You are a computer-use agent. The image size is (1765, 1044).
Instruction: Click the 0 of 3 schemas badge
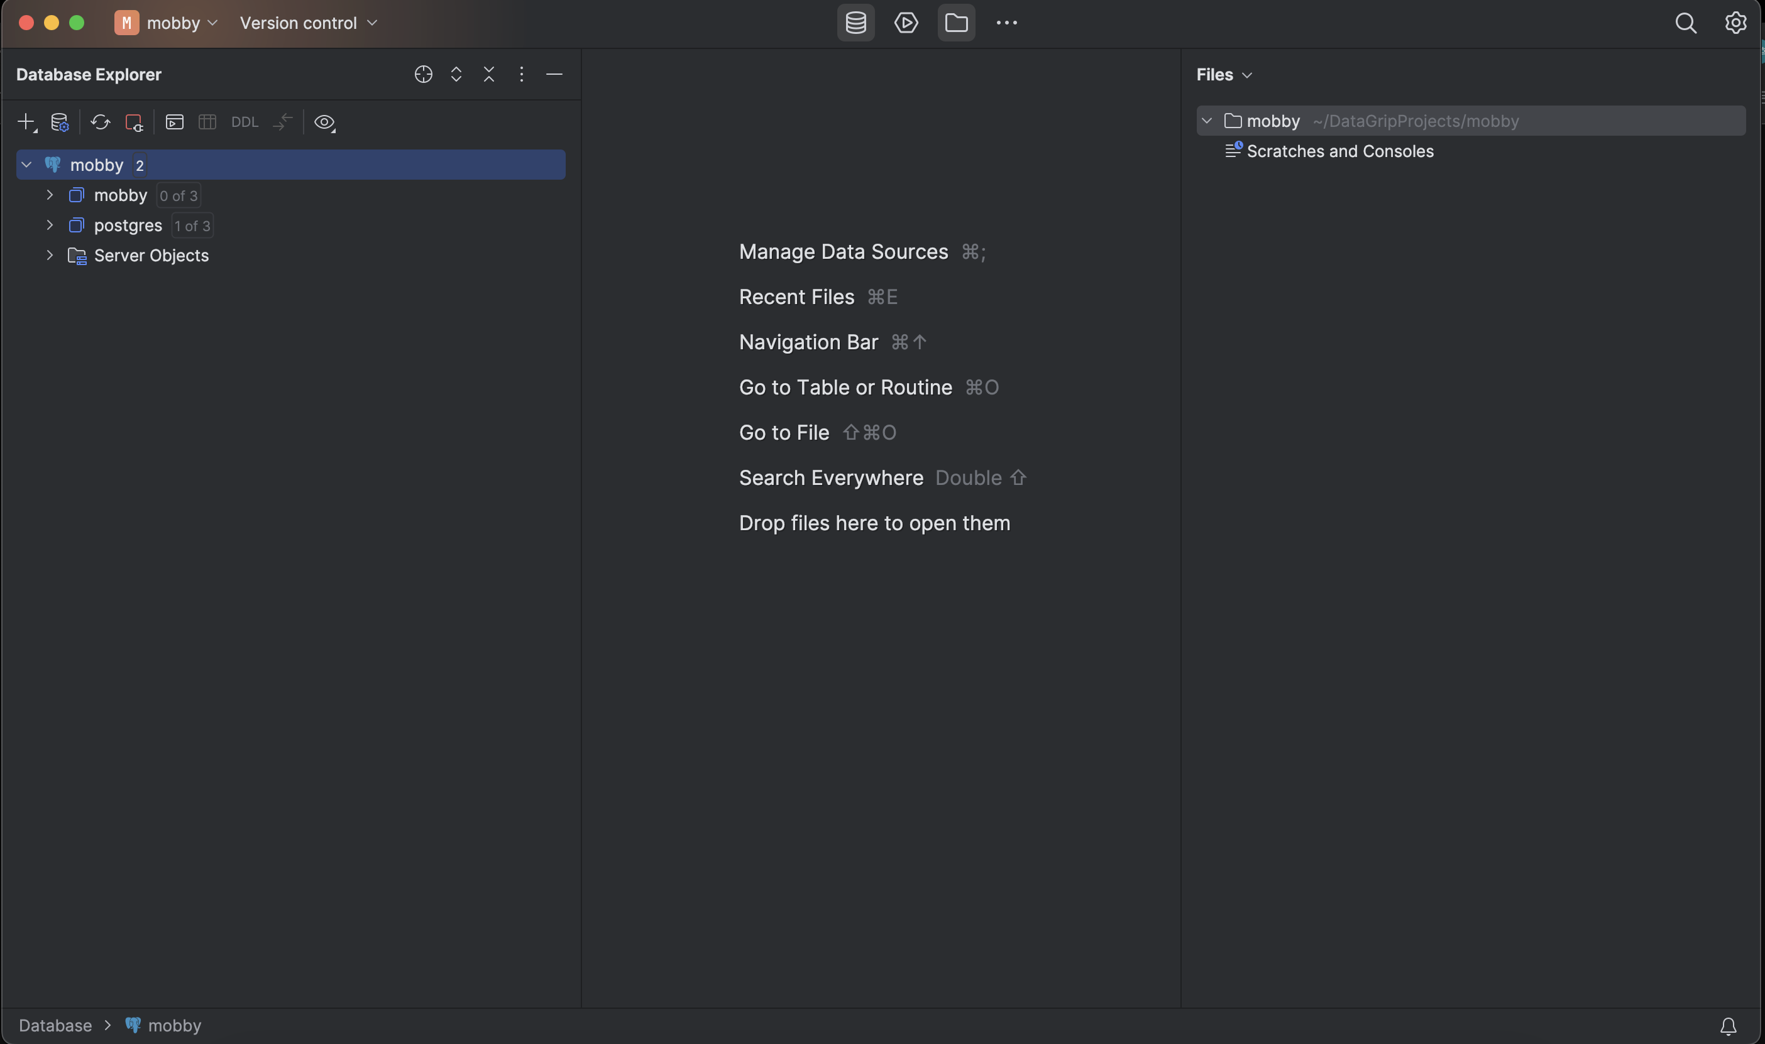point(178,195)
